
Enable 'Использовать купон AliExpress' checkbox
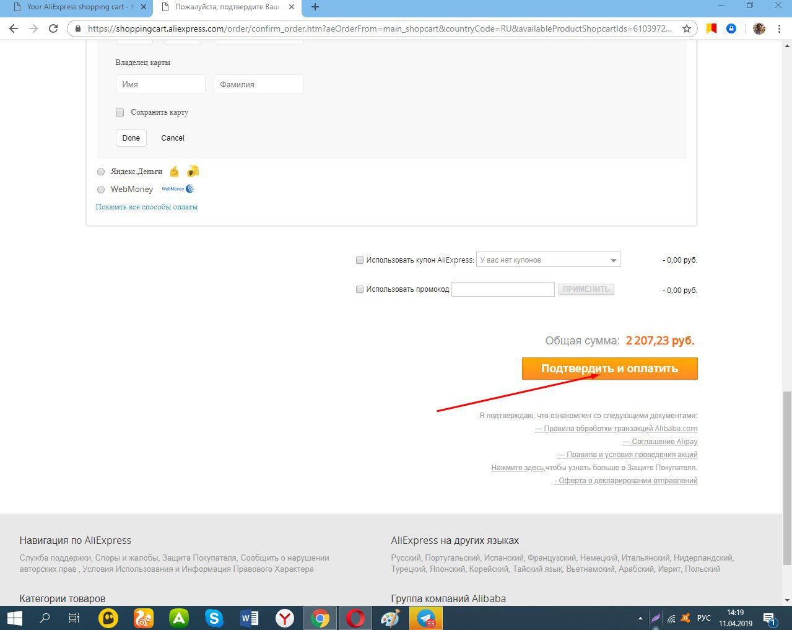tap(360, 260)
